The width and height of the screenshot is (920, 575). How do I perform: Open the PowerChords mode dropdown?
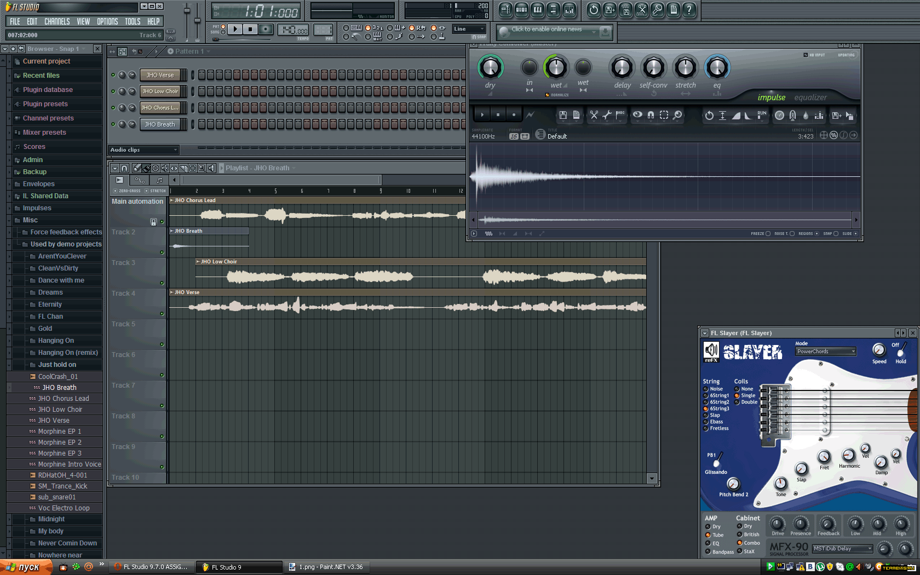825,352
